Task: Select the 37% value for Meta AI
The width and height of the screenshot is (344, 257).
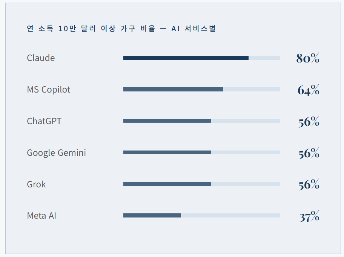Action: 309,216
